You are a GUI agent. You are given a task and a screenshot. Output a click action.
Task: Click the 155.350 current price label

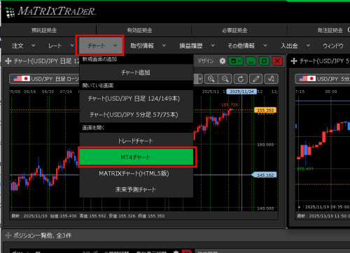(265, 110)
